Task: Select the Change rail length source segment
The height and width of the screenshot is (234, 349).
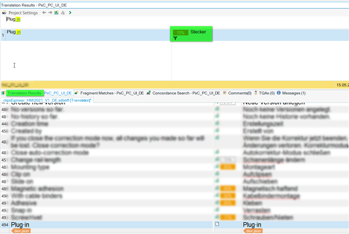Action: click(x=36, y=160)
